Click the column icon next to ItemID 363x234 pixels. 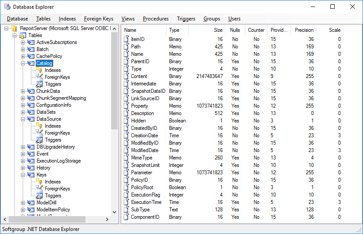(126, 39)
